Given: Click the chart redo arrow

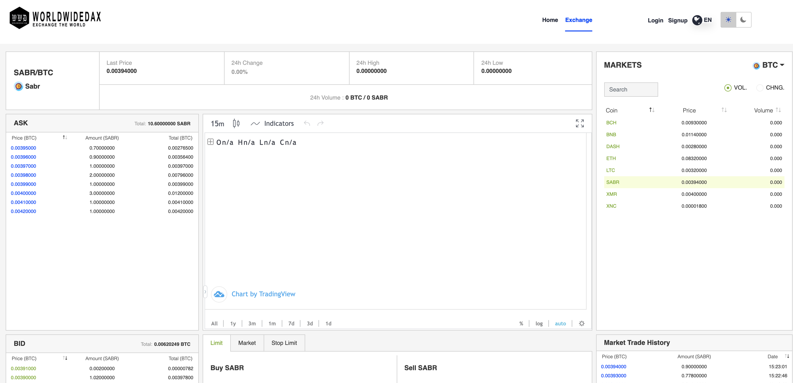Looking at the screenshot, I should click(320, 123).
